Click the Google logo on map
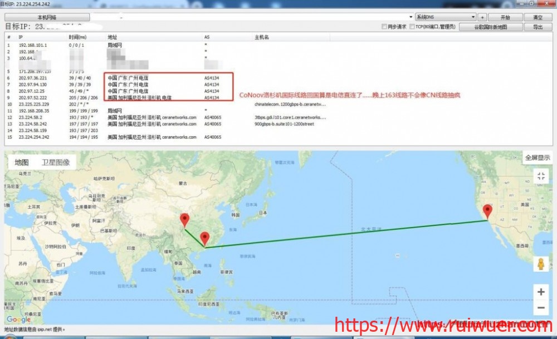 tap(18, 320)
